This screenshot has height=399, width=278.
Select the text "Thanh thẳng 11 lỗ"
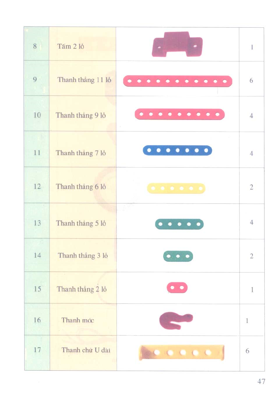tap(84, 80)
